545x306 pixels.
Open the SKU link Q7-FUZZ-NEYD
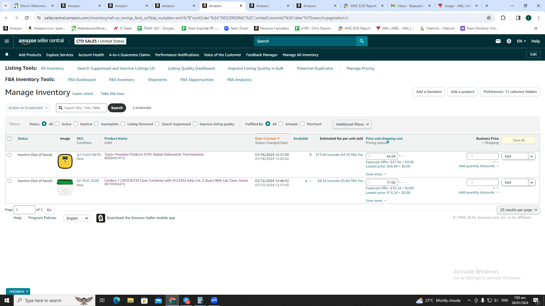pyautogui.click(x=89, y=155)
